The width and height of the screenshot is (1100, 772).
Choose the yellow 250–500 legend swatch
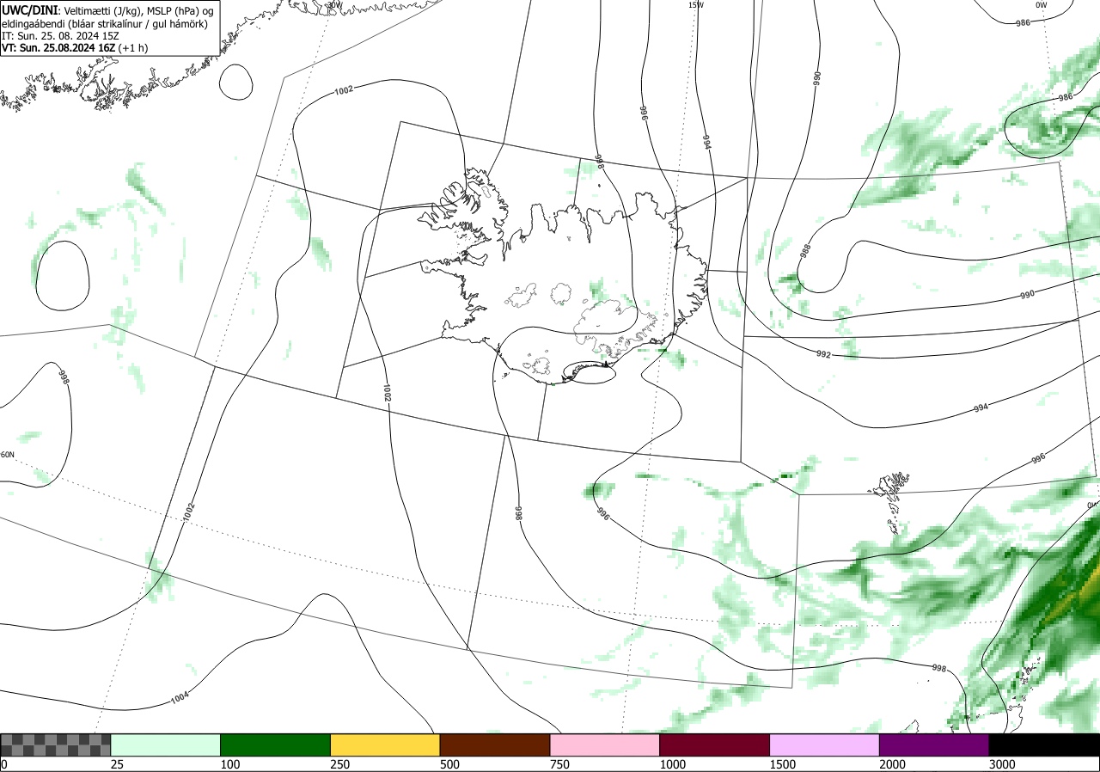[385, 744]
